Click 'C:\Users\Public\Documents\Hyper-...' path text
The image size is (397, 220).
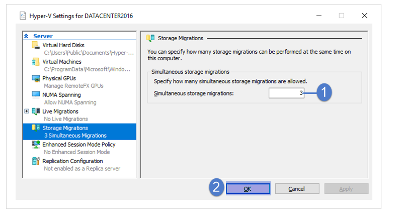pyautogui.click(x=89, y=53)
